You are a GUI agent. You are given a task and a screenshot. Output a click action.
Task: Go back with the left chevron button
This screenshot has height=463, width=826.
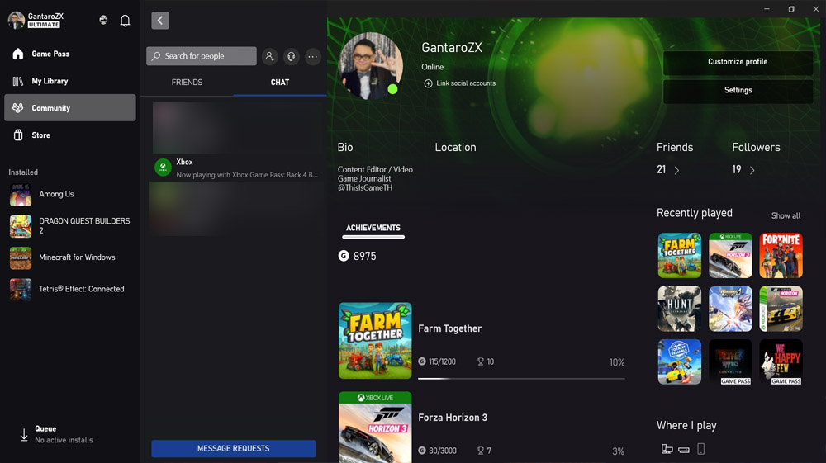(x=160, y=21)
